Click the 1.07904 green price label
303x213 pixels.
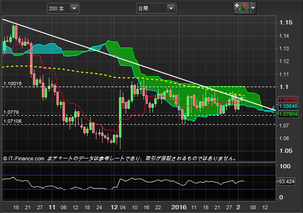pyautogui.click(x=288, y=114)
